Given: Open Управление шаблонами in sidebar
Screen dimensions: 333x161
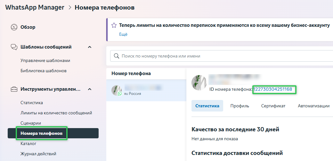Looking at the screenshot, I should pyautogui.click(x=45, y=60).
